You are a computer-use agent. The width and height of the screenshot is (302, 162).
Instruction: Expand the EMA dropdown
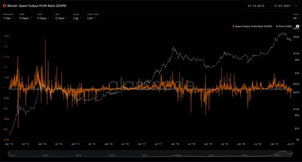[x=43, y=18]
